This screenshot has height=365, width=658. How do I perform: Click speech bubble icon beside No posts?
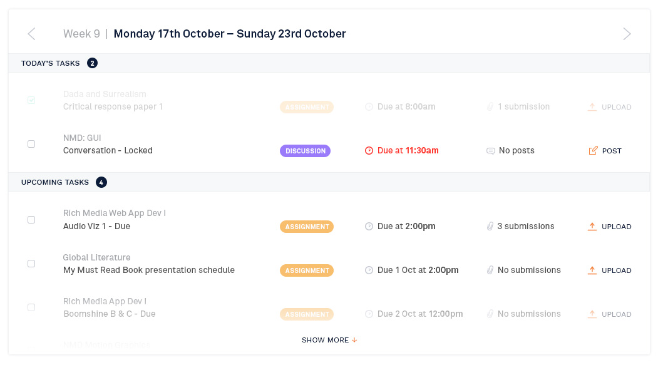pyautogui.click(x=491, y=151)
